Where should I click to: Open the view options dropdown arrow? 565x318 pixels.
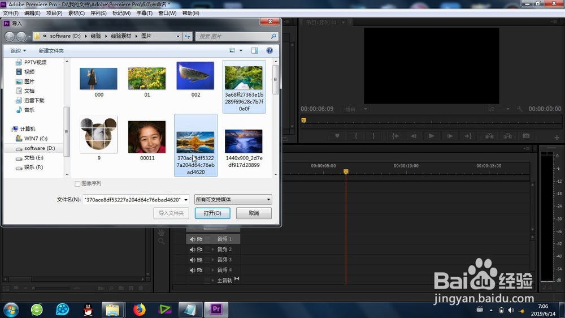click(x=241, y=50)
